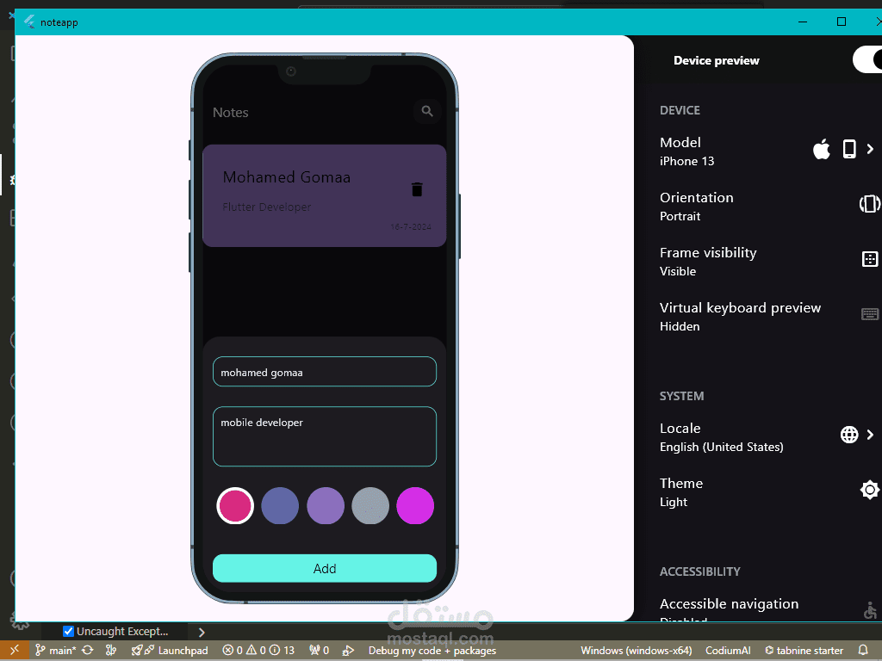
Task: Select the light purple color circle
Action: pos(325,506)
